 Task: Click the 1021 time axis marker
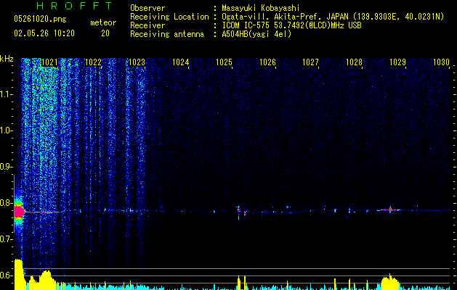tap(49, 62)
